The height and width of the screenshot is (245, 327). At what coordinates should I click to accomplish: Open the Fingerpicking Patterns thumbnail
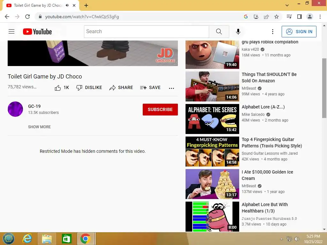point(212,152)
